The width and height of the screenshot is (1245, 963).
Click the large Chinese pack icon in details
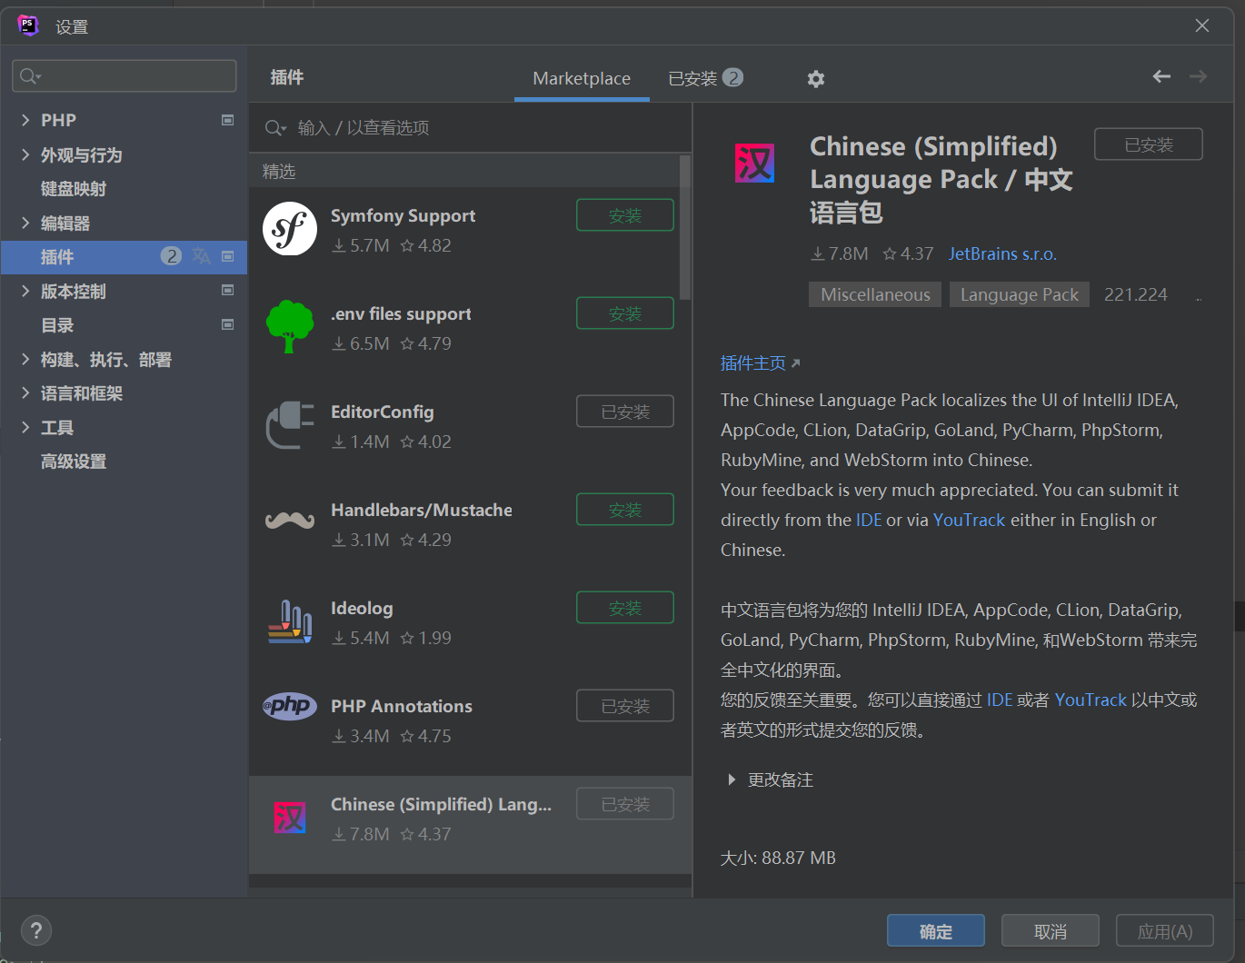[754, 164]
